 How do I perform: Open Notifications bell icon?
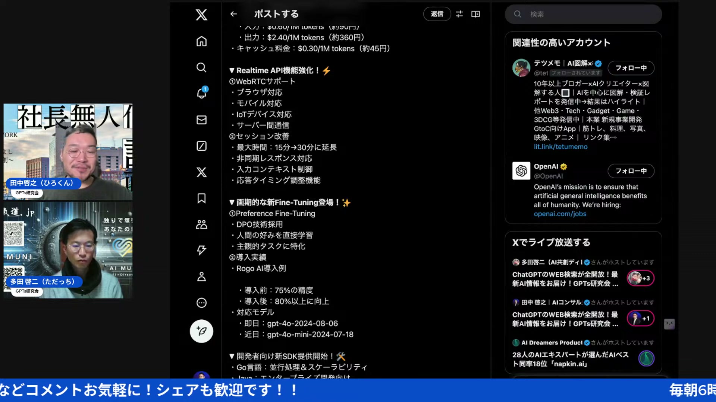pyautogui.click(x=201, y=93)
